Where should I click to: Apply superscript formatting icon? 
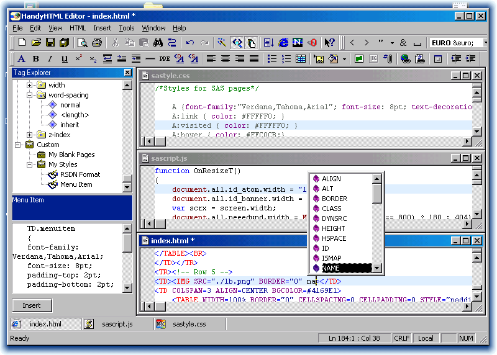coord(79,59)
